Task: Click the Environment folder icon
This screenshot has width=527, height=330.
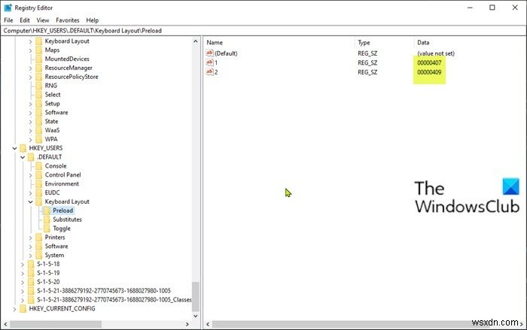Action: pyautogui.click(x=39, y=183)
